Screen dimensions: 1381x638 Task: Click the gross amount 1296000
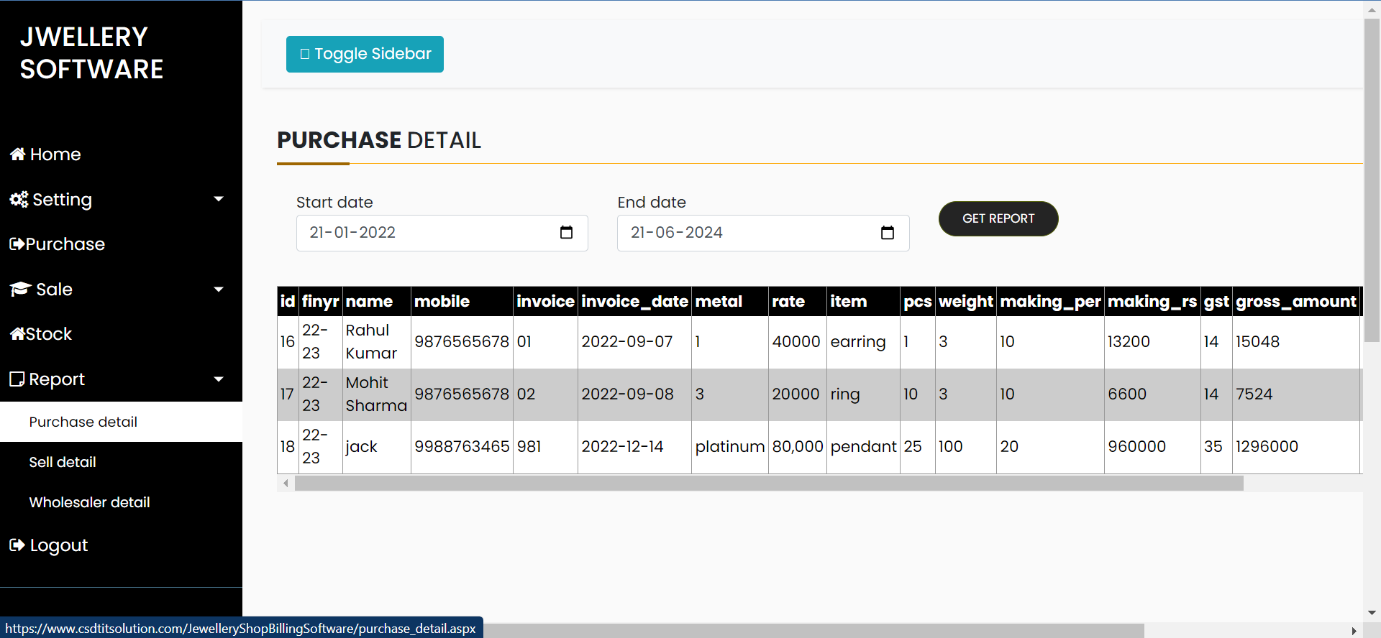(1267, 447)
